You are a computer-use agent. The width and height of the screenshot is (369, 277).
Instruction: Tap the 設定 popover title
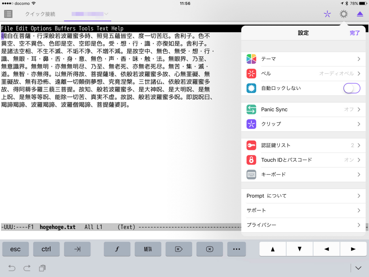[303, 33]
